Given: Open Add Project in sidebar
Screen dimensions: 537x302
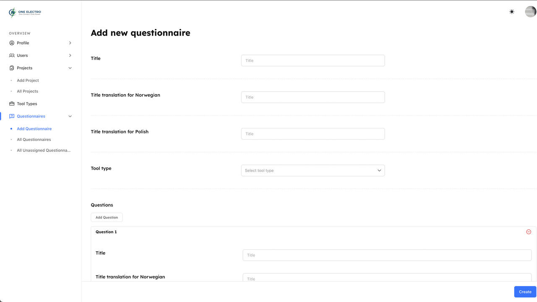Looking at the screenshot, I should (28, 80).
